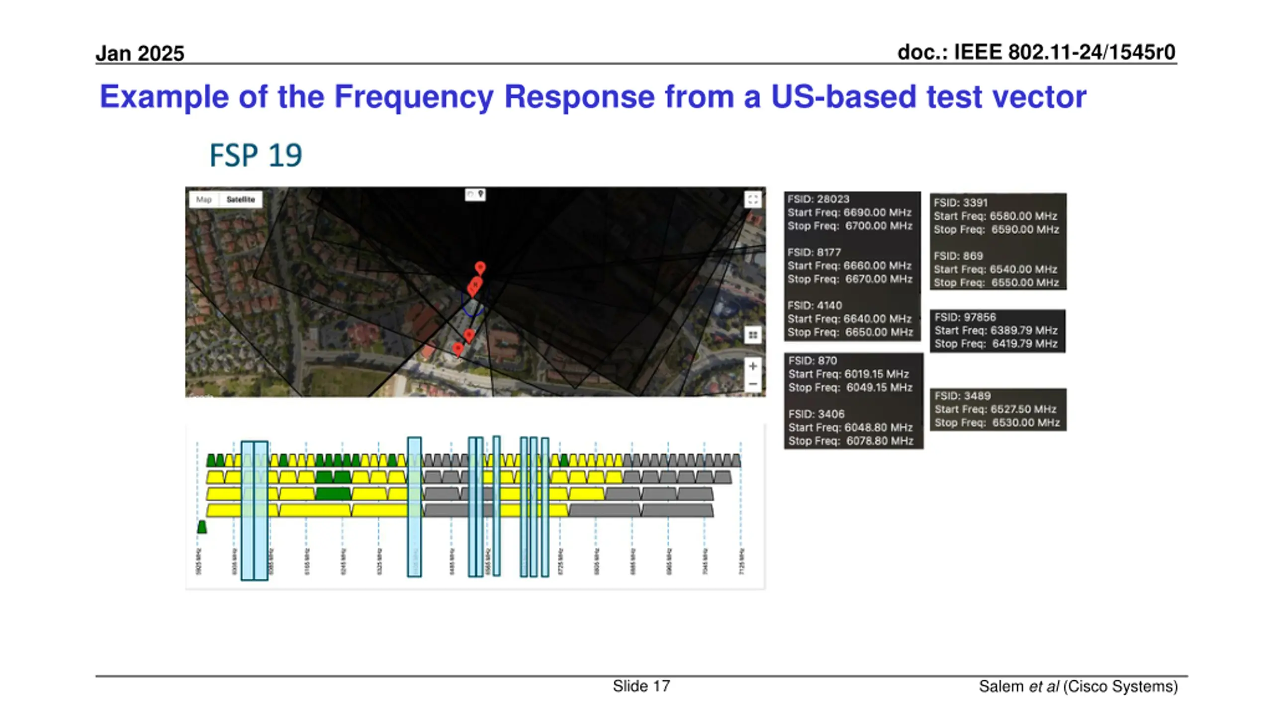Click the four-square grid icon on the map
The width and height of the screenshot is (1273, 716).
tap(753, 335)
